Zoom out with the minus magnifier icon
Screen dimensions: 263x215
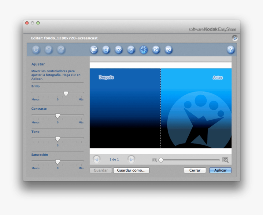[155, 160]
